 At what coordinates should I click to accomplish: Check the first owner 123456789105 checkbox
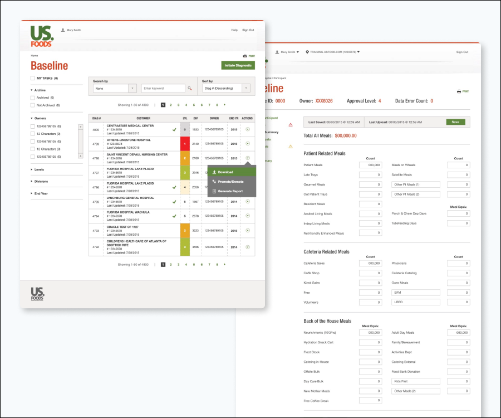click(33, 127)
